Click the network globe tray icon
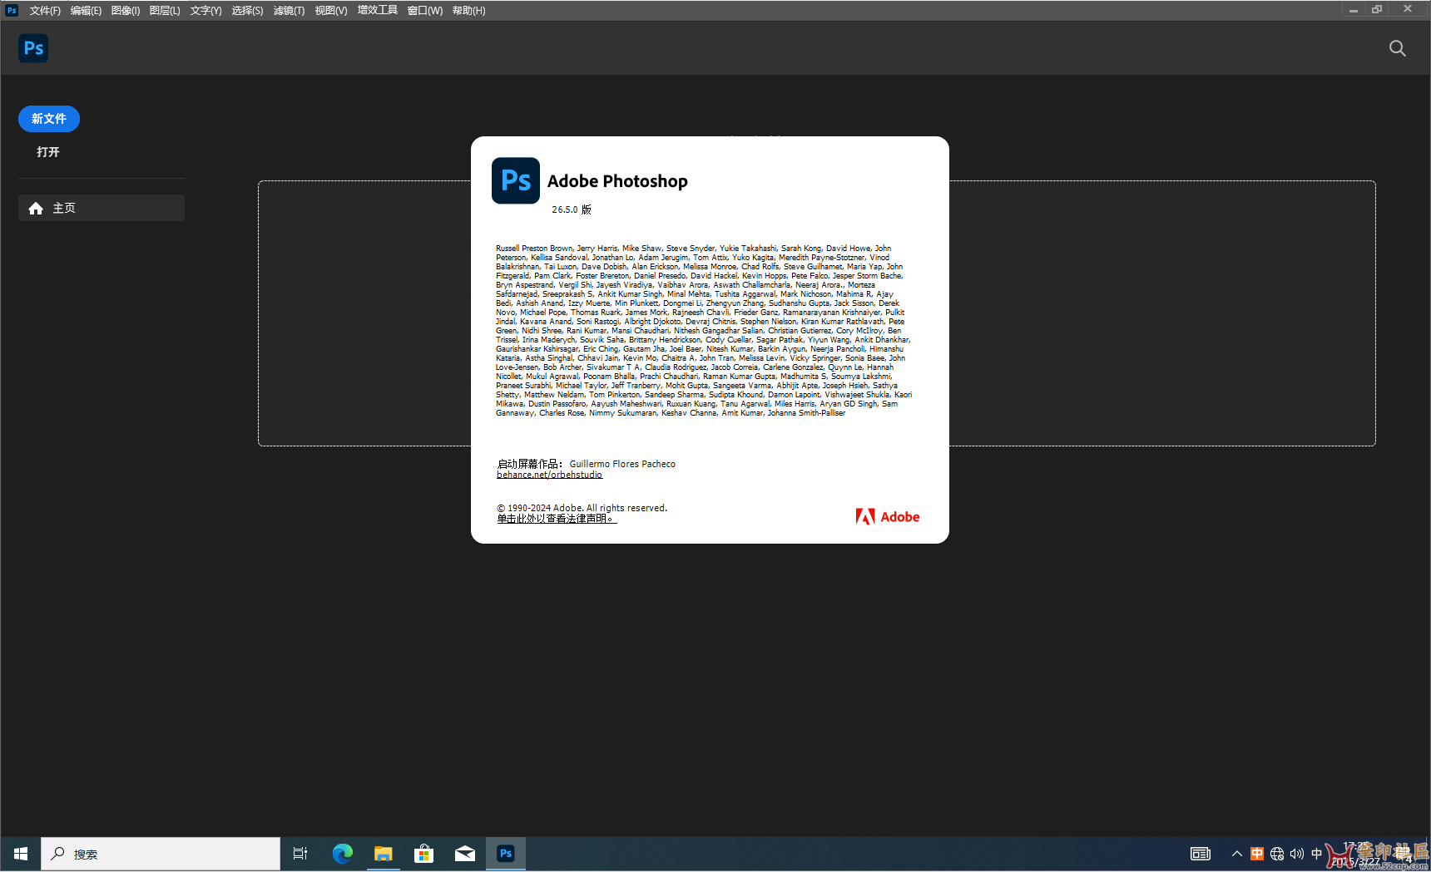 [1277, 854]
